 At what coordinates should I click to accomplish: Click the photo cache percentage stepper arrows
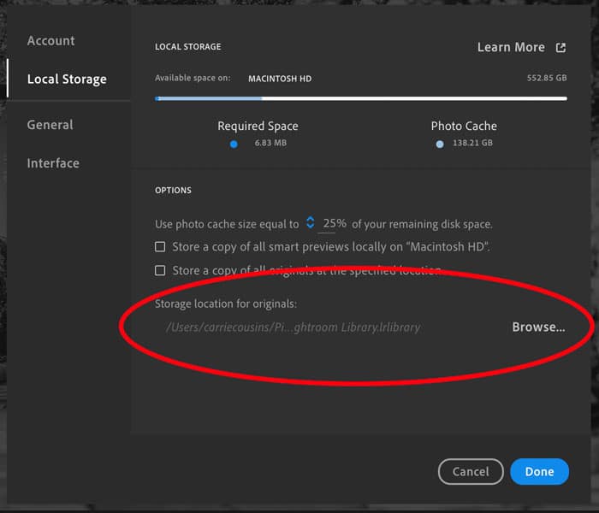tap(310, 223)
